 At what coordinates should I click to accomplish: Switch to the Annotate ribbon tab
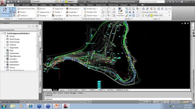pyautogui.click(x=26, y=5)
